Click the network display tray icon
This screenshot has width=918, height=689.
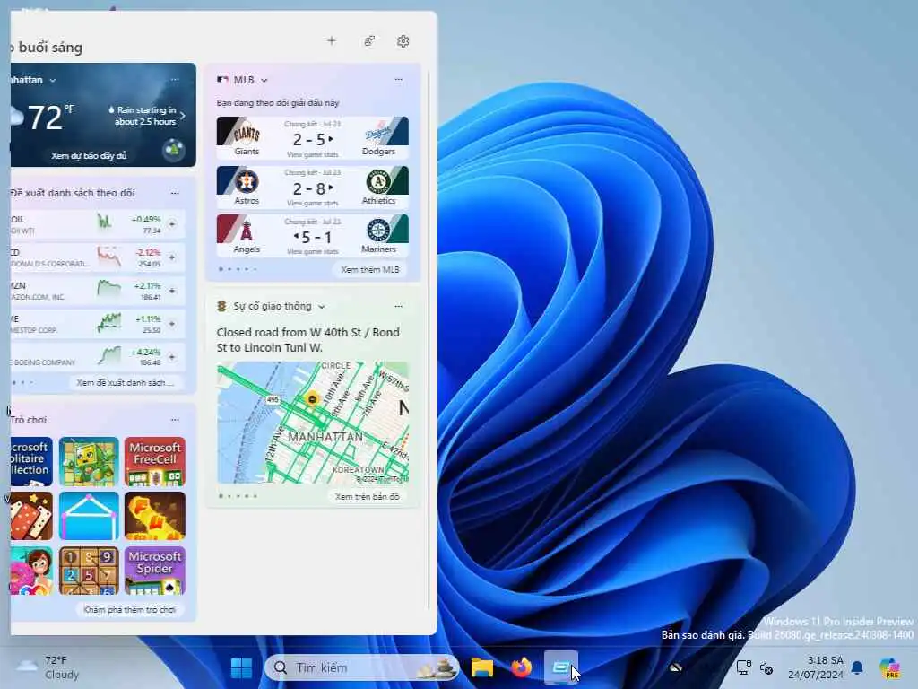point(743,667)
